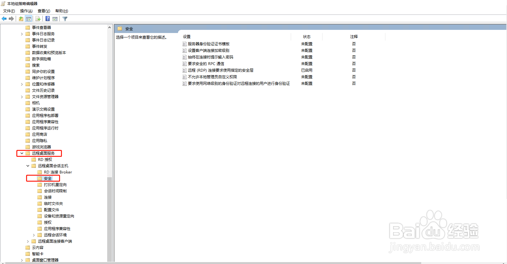The width and height of the screenshot is (507, 264).
Task: Click the tree pane vertical scrollbar thumb
Action: (x=109, y=219)
